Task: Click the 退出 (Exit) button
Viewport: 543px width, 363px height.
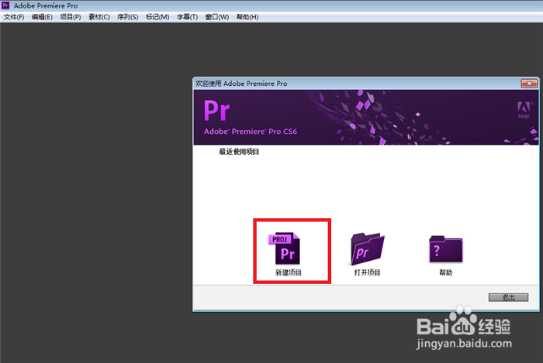Action: click(508, 297)
